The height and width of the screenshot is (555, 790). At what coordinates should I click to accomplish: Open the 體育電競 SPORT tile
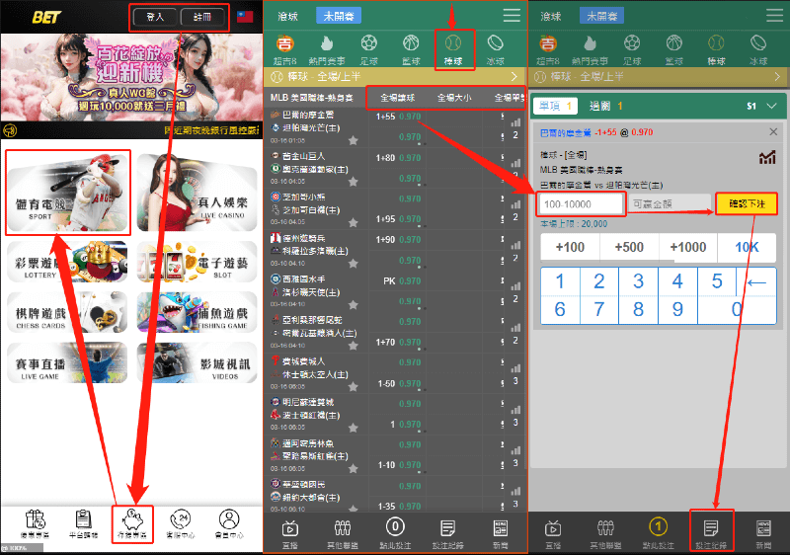coord(68,193)
